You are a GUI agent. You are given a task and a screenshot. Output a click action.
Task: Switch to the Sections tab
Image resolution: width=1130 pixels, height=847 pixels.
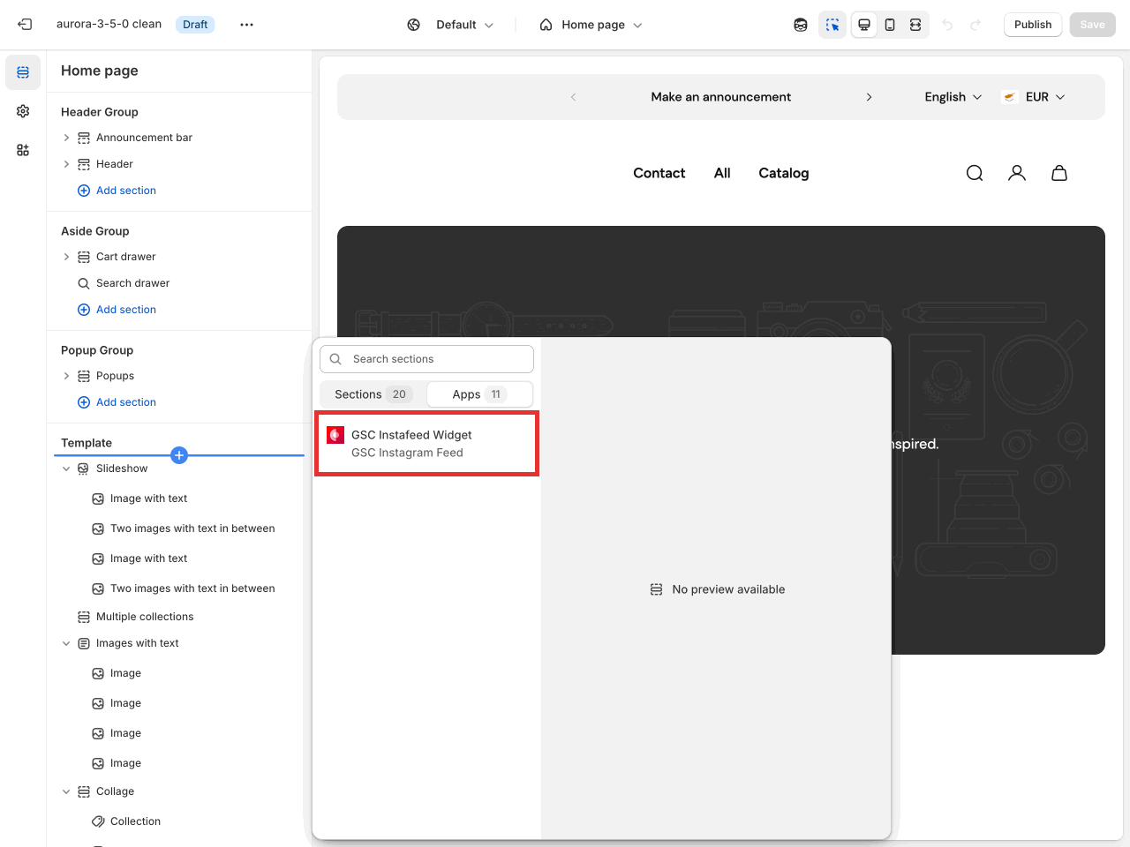click(x=372, y=394)
